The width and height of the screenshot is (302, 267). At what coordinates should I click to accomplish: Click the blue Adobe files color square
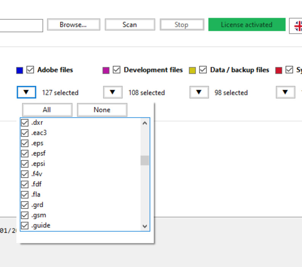point(20,70)
